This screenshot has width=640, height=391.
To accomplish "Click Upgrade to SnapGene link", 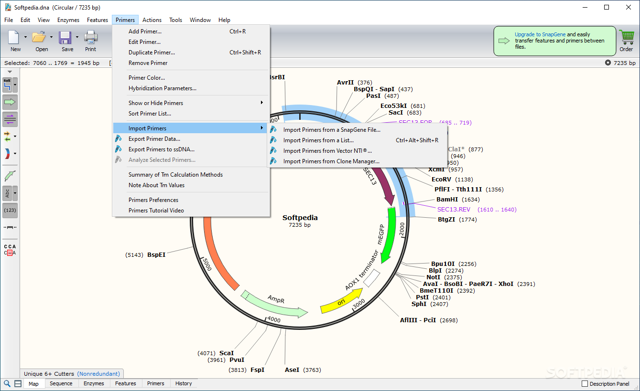I will coord(540,34).
